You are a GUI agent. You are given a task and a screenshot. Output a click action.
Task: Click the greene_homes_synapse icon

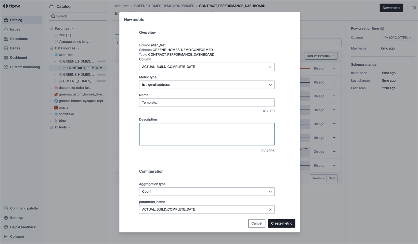click(x=56, y=101)
